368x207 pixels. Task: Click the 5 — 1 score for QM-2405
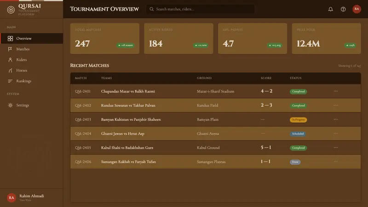266,147
